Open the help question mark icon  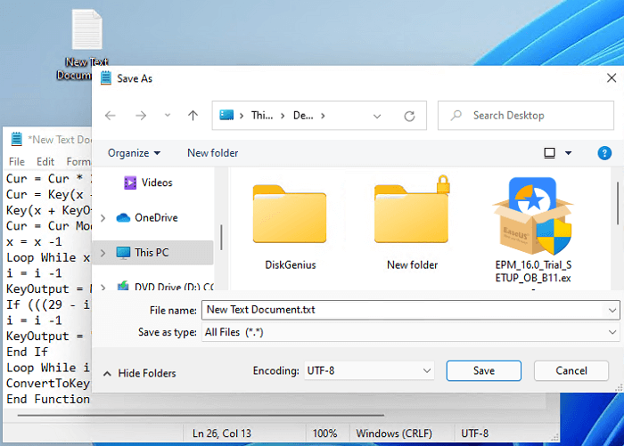tap(603, 153)
